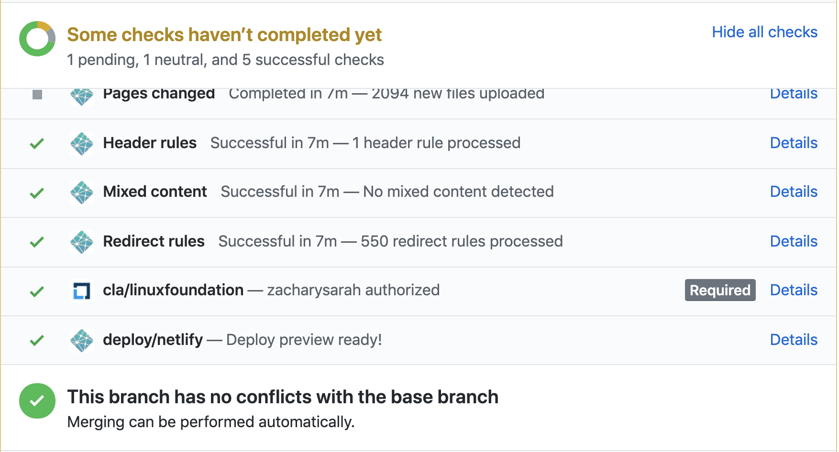Viewport: 839px width, 452px height.
Task: Click the Netlify icon next to Mixed content
Action: point(82,193)
